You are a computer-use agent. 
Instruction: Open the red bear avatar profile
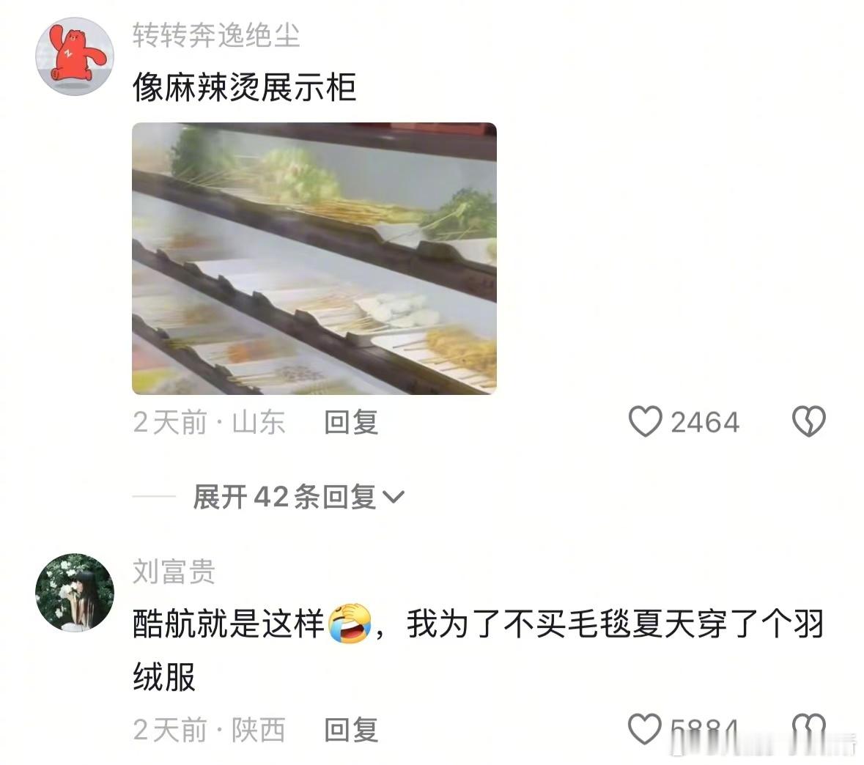point(75,56)
